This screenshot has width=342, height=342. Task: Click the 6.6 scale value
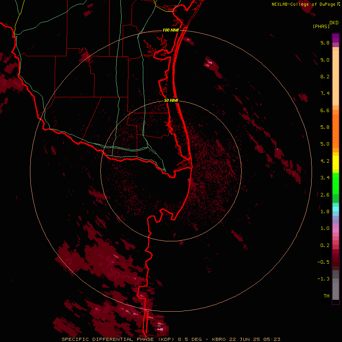coord(325,110)
